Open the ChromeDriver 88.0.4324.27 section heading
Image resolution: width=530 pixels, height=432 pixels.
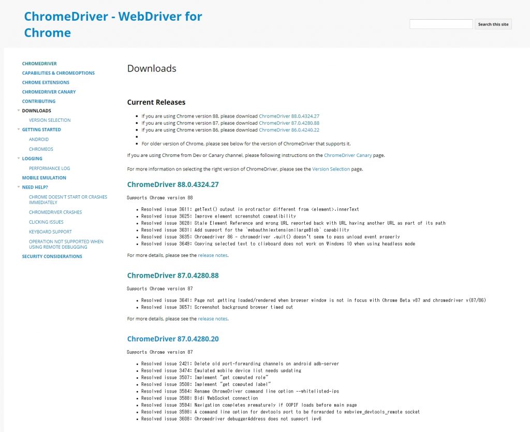173,185
